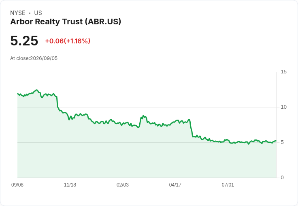The height and width of the screenshot is (206, 298).
Task: Click the 04/17 x-axis date label
Action: coord(175,185)
